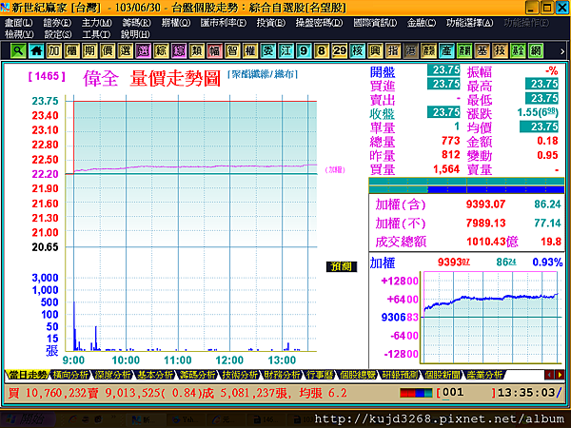Image resolution: width=571 pixels, height=428 pixels.
Task: Click the 智 toolbar icon
Action: tap(232, 50)
